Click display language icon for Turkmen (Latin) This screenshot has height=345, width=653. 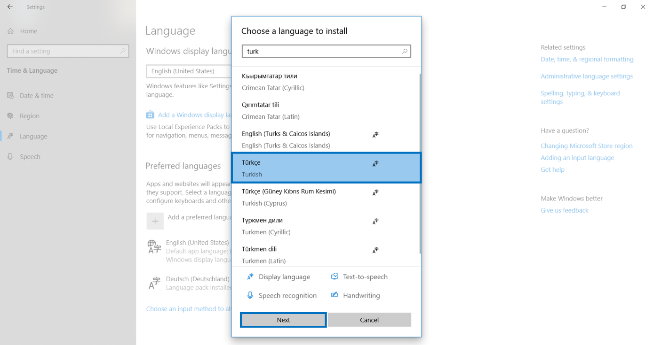[375, 250]
